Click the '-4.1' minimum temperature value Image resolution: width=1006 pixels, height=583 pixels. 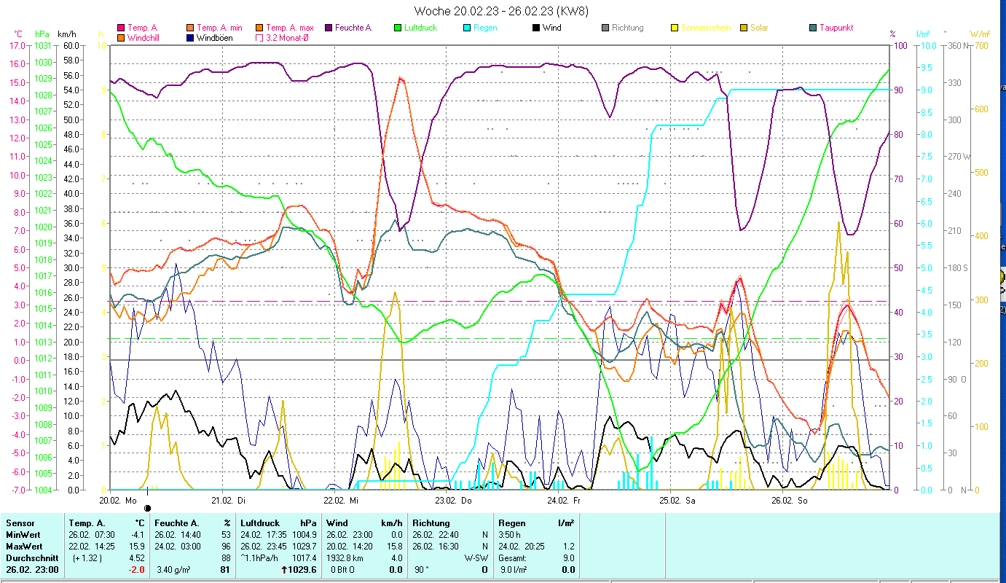click(138, 534)
